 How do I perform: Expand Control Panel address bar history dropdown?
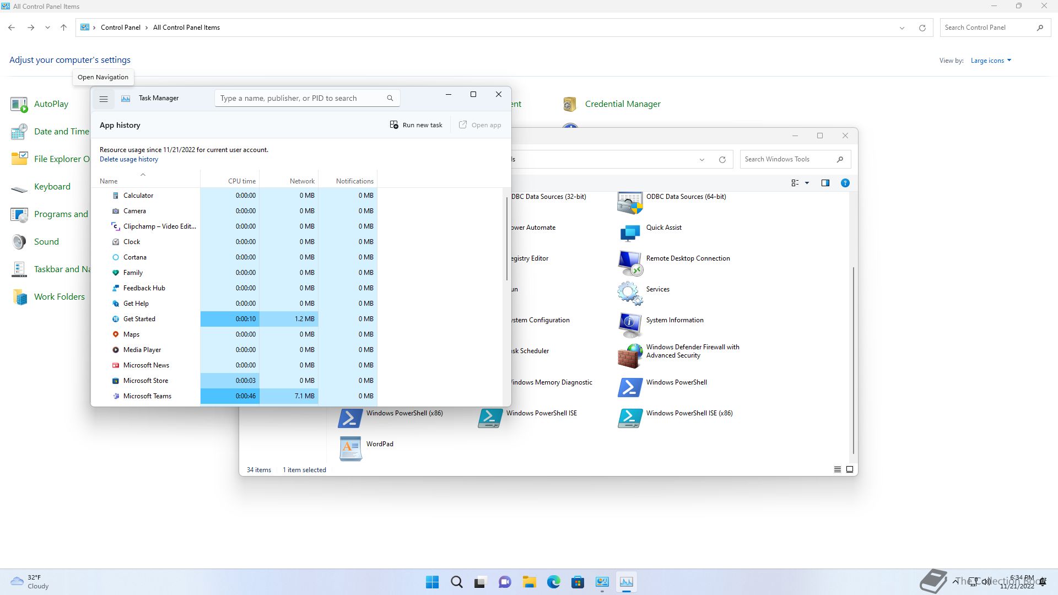[x=902, y=28]
